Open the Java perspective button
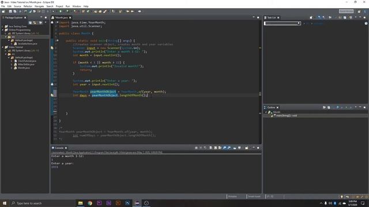The width and height of the screenshot is (369, 207). tap(365, 11)
